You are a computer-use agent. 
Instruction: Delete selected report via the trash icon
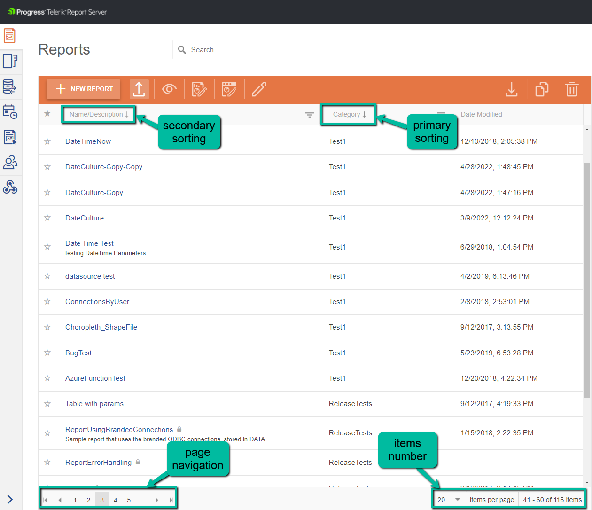pyautogui.click(x=571, y=89)
